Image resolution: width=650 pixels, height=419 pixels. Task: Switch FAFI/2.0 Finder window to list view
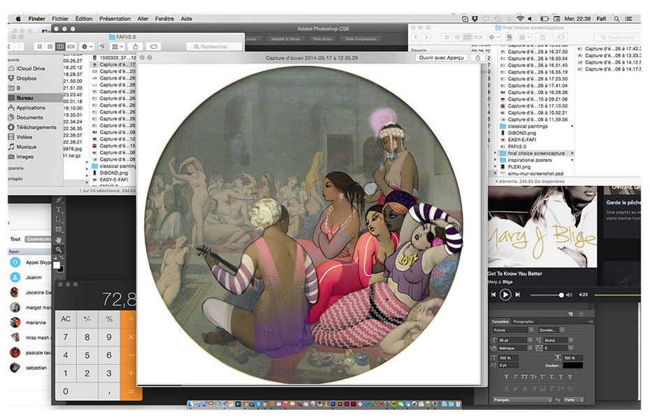50,47
